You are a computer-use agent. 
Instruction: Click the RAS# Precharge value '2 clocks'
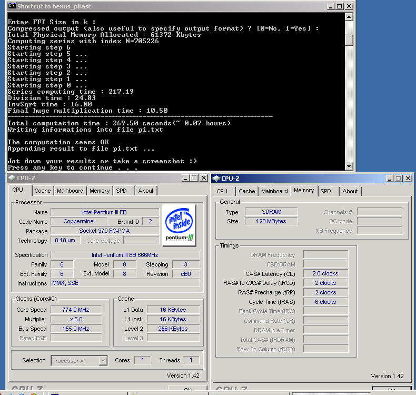click(326, 292)
